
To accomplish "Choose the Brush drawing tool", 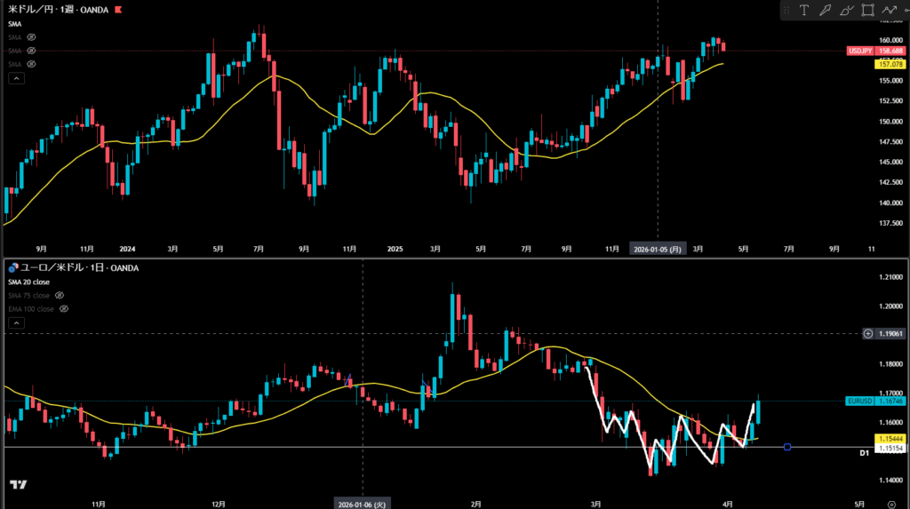I will (x=846, y=11).
